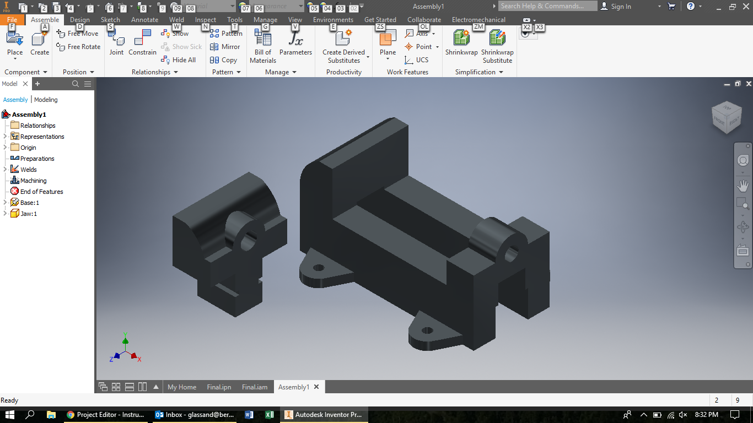Expand the Relationships panel dropdown
Image resolution: width=753 pixels, height=423 pixels.
(x=176, y=72)
